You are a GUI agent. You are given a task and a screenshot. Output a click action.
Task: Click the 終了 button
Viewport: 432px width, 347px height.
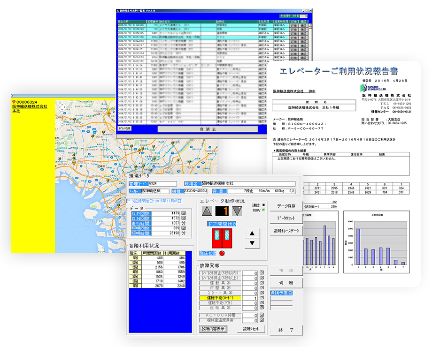[286, 330]
